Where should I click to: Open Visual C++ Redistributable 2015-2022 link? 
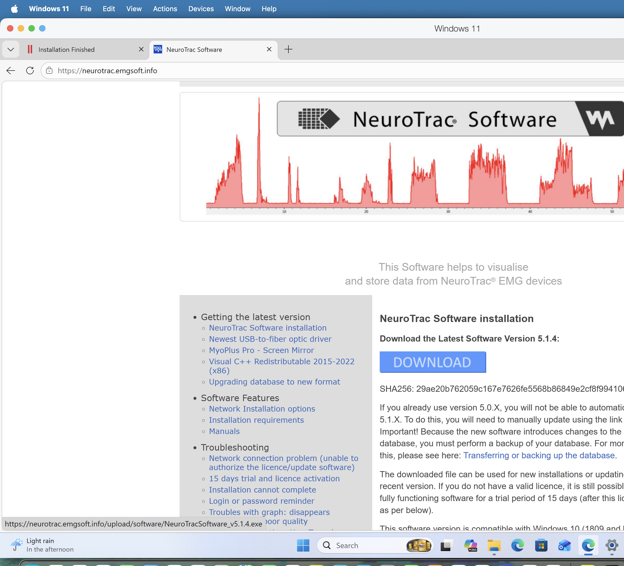(x=282, y=366)
